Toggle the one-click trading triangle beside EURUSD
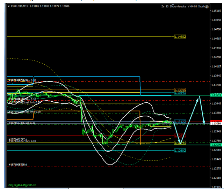Viewport: 224px width, 189px height. [x=9, y=6]
